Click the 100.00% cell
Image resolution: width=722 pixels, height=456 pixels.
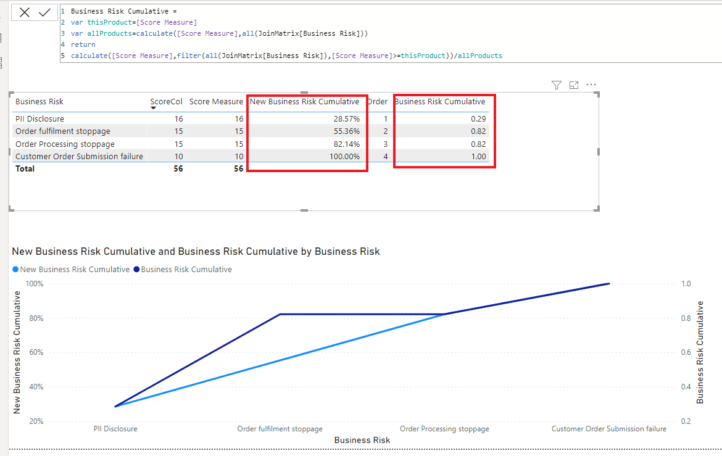[344, 157]
